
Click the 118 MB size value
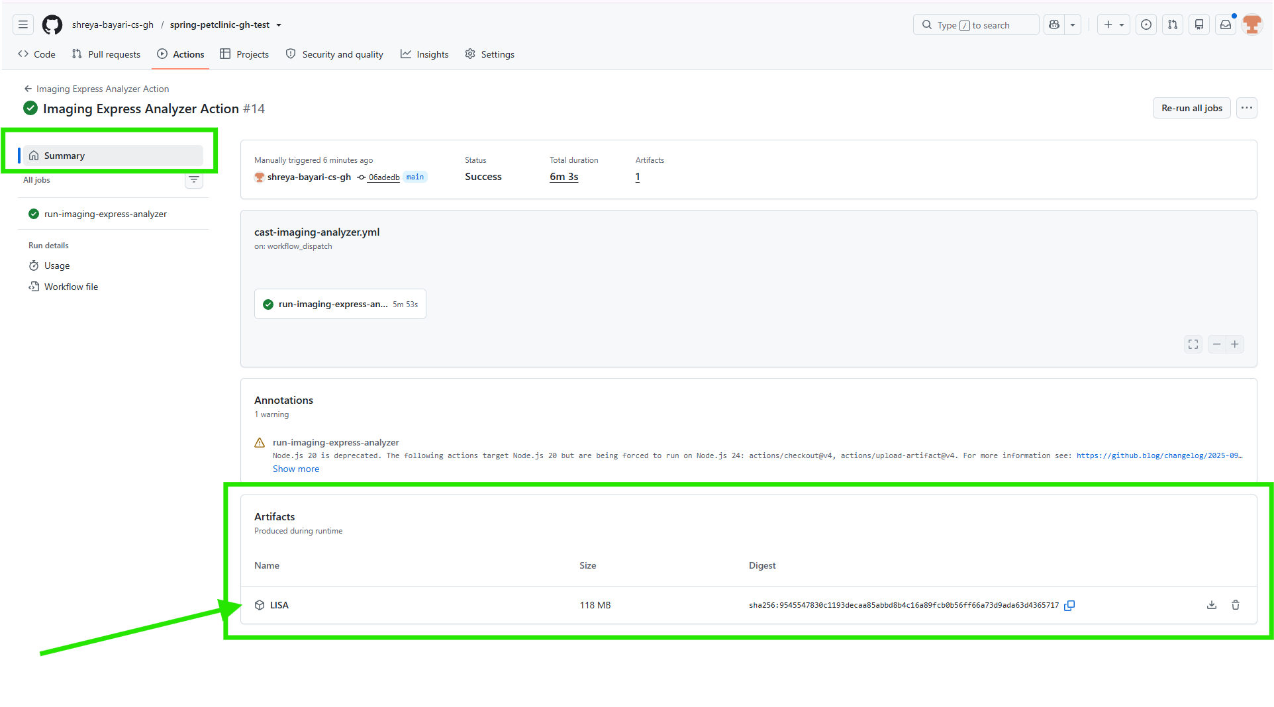[595, 605]
